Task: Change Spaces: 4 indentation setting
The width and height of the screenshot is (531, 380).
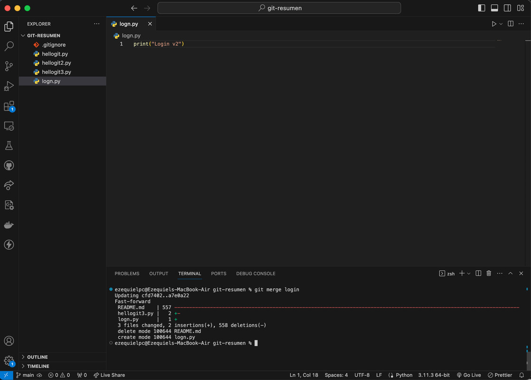Action: [x=336, y=375]
